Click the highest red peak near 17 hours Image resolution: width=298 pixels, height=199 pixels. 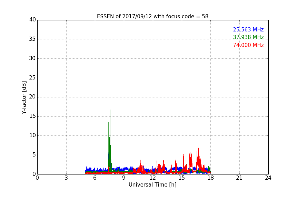[199, 149]
